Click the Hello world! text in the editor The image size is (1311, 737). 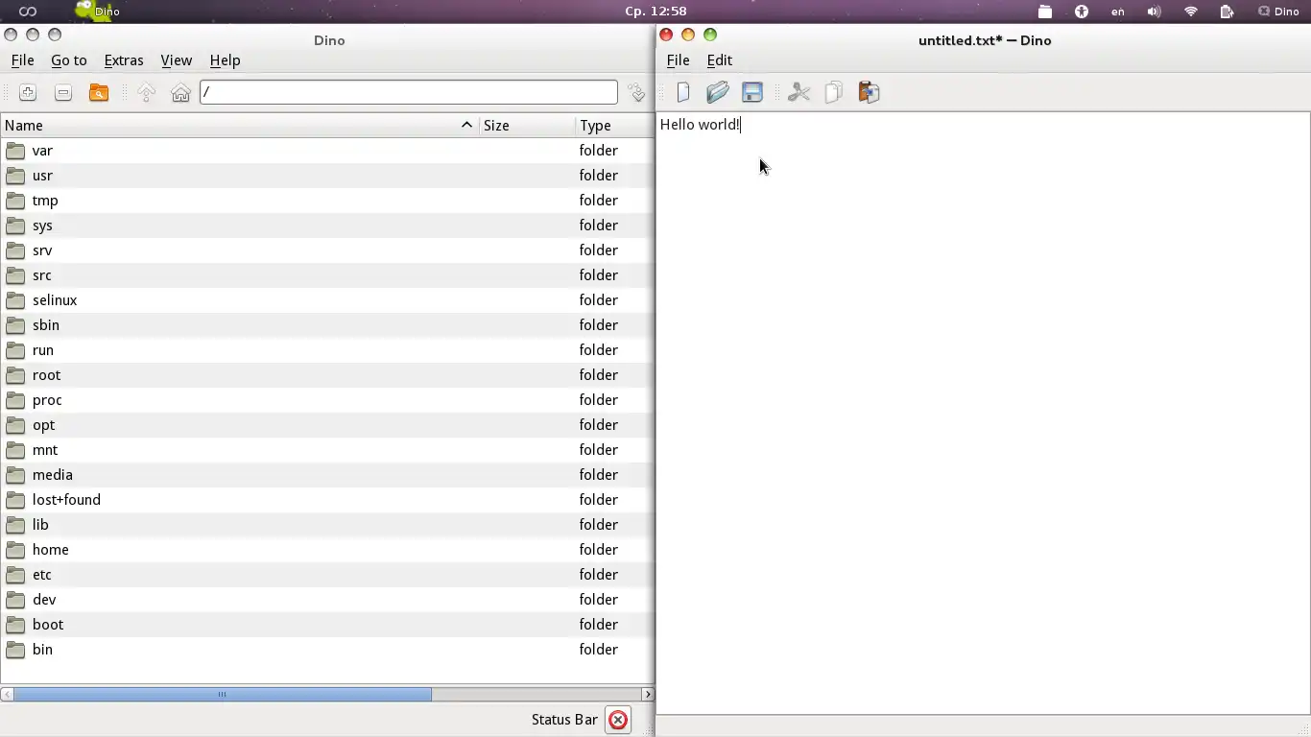click(700, 125)
